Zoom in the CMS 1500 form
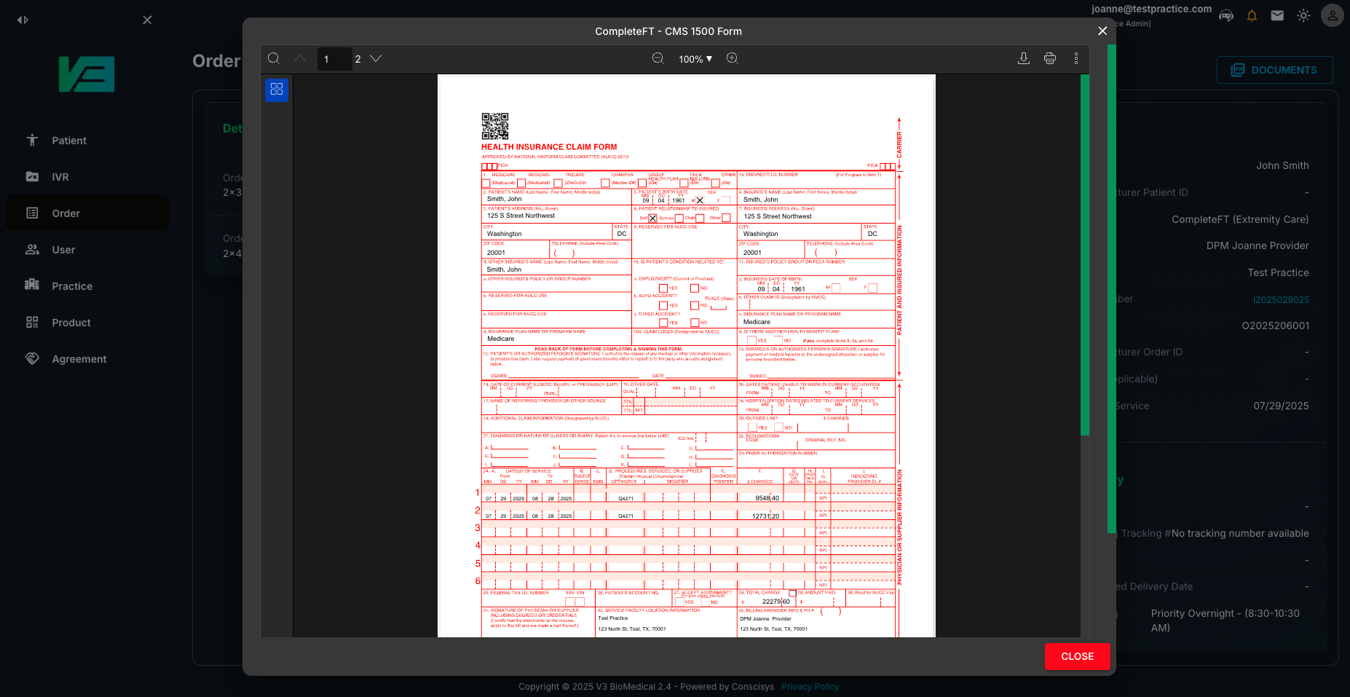 coord(733,58)
